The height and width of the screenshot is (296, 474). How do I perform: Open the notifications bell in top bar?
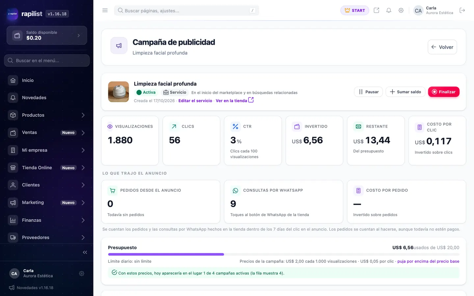tap(389, 11)
